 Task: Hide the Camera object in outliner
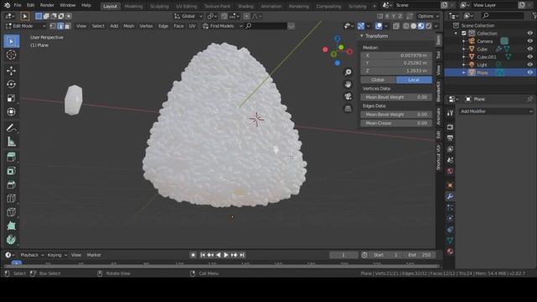point(529,41)
